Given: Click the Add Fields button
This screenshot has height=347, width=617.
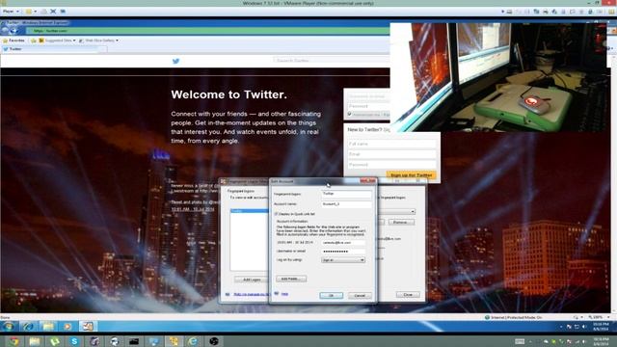Looking at the screenshot, I should (x=291, y=279).
